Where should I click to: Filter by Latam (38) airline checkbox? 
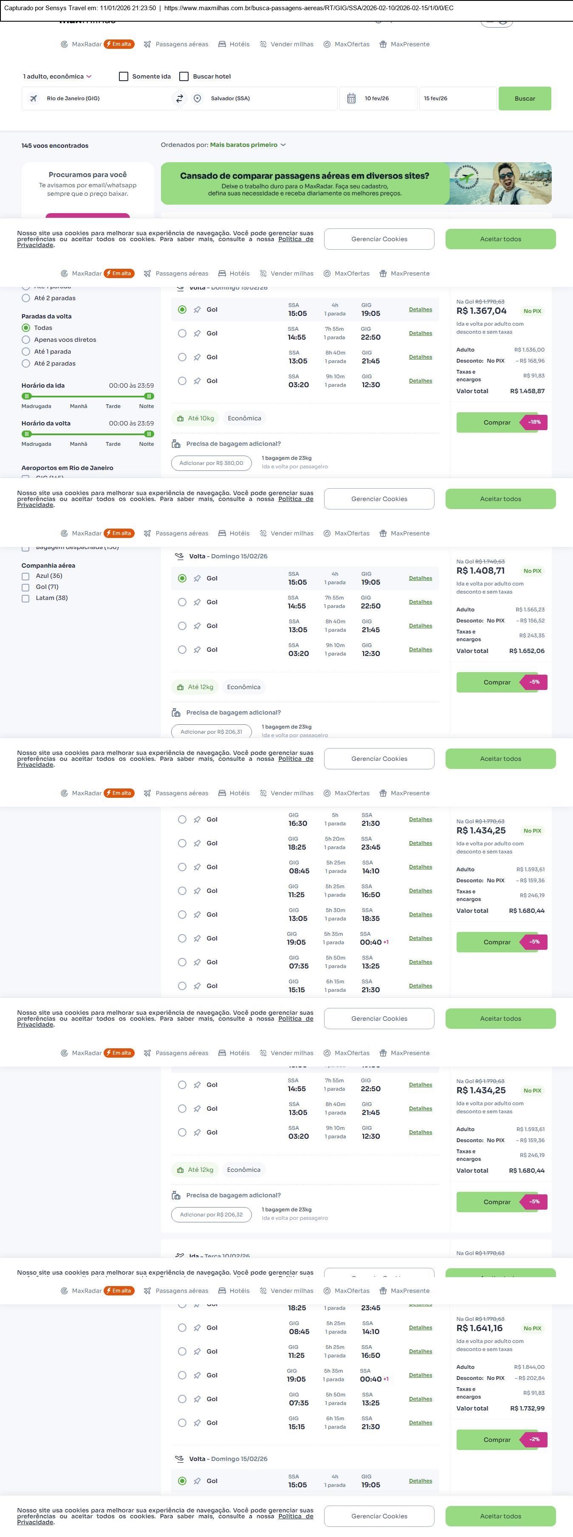[x=25, y=598]
